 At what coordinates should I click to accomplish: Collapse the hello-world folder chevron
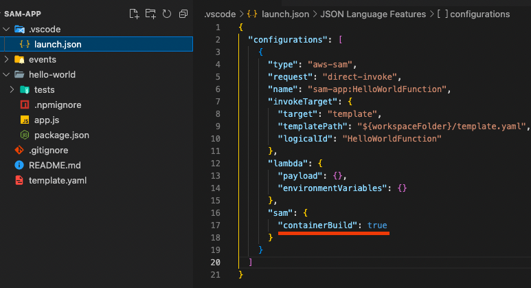click(6, 74)
